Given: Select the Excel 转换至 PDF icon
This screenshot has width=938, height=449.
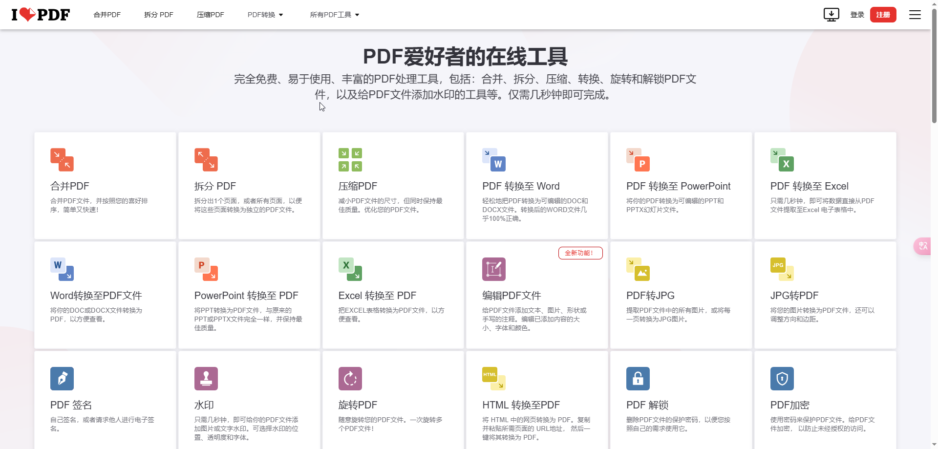Looking at the screenshot, I should tap(350, 269).
